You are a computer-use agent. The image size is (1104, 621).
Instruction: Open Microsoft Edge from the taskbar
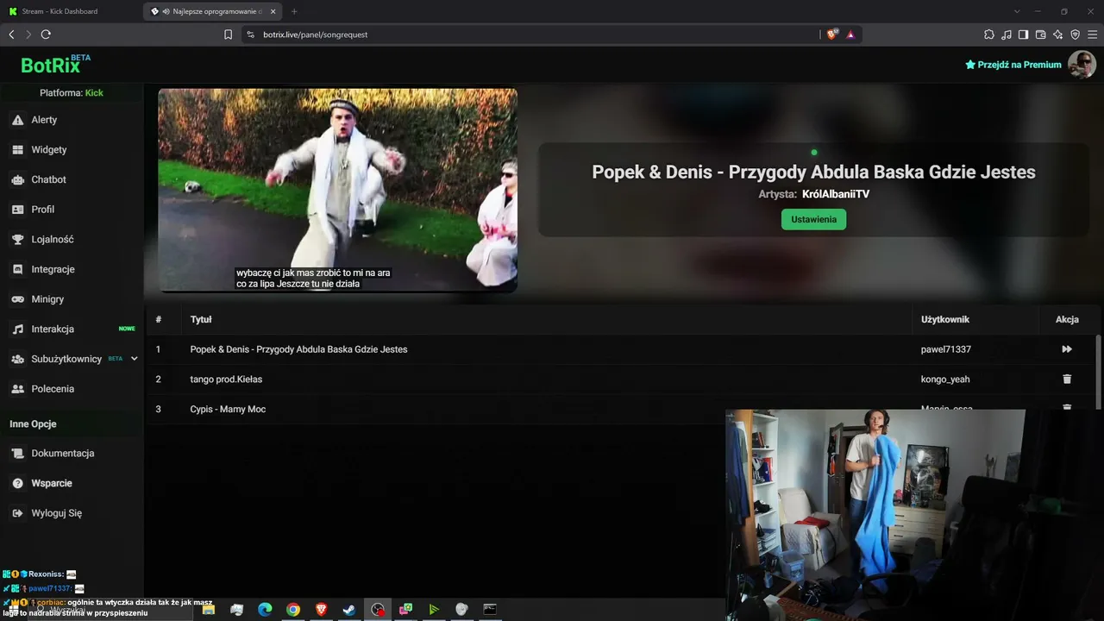[265, 609]
